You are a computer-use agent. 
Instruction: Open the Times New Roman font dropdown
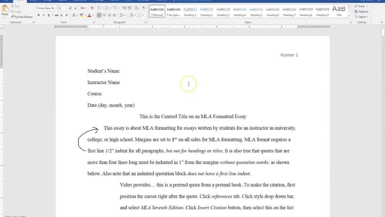click(x=56, y=8)
